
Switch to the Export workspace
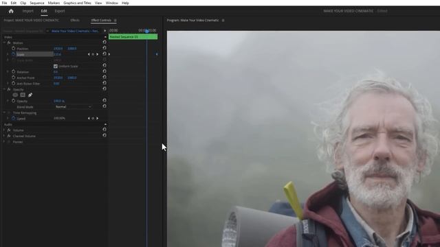tap(60, 11)
